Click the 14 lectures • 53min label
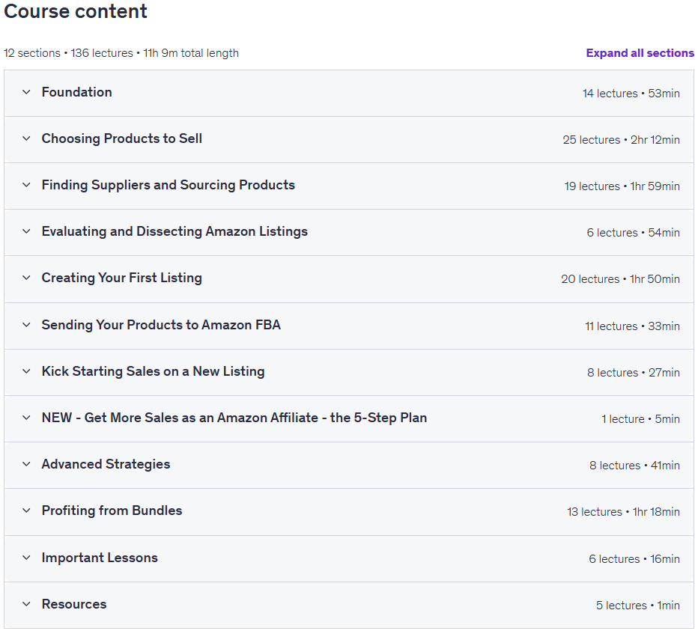Screen dimensions: 698x631 [x=631, y=94]
